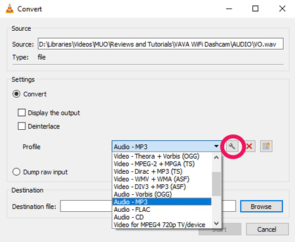Delete selected profile with red X

(249, 146)
